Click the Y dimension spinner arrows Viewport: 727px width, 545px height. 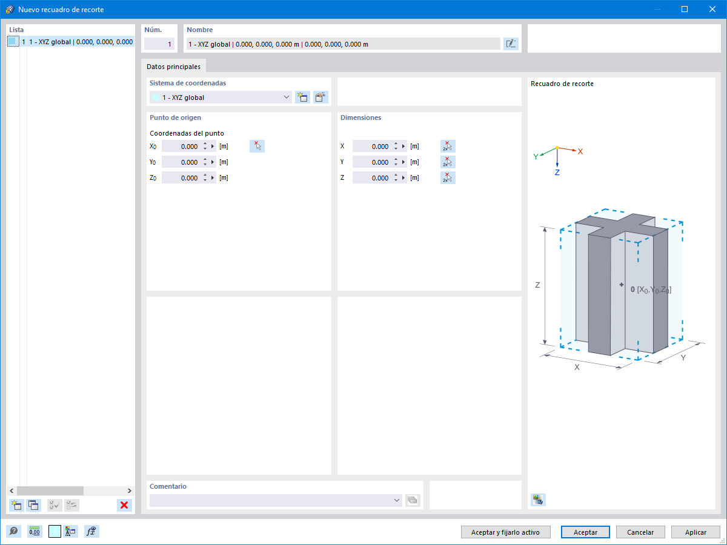pos(396,162)
